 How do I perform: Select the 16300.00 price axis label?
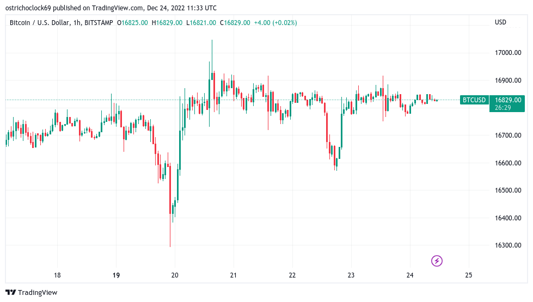coord(508,246)
